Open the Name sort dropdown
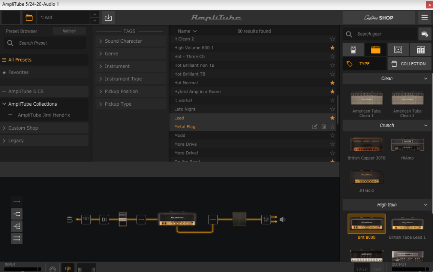Image resolution: width=433 pixels, height=272 pixels. (x=187, y=31)
